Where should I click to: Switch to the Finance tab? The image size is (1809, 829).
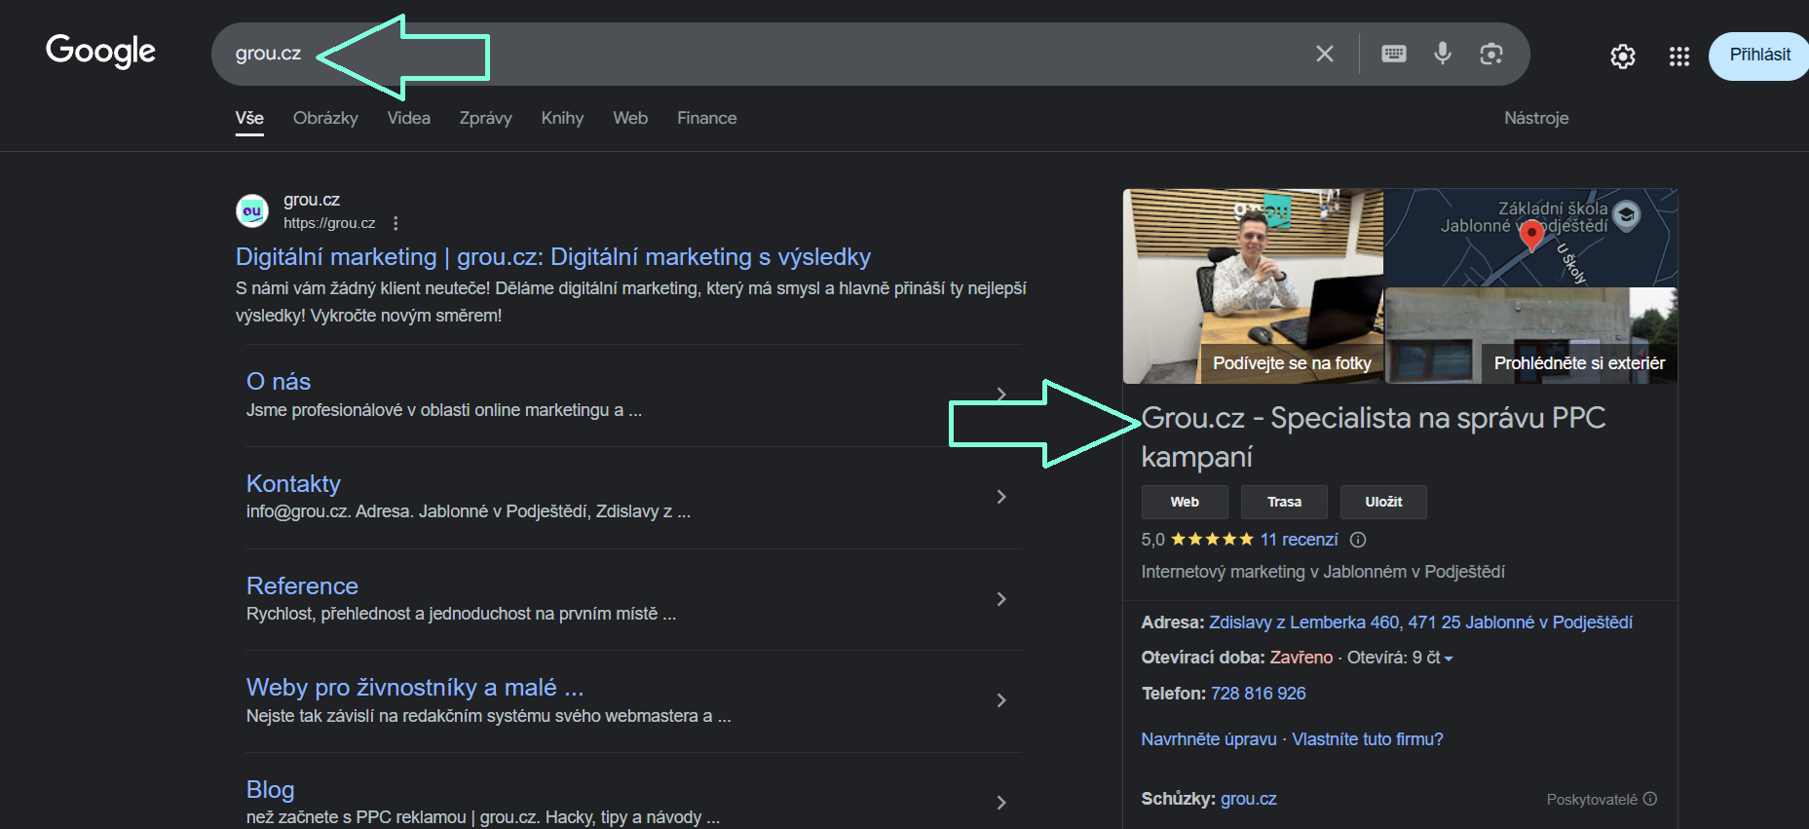click(707, 118)
